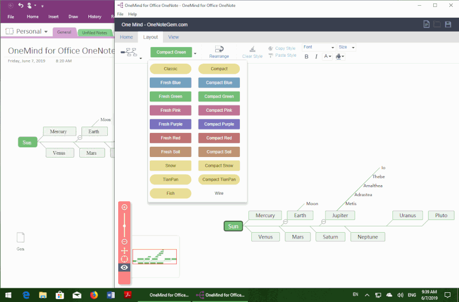Click the zoom in plus icon

[125, 207]
